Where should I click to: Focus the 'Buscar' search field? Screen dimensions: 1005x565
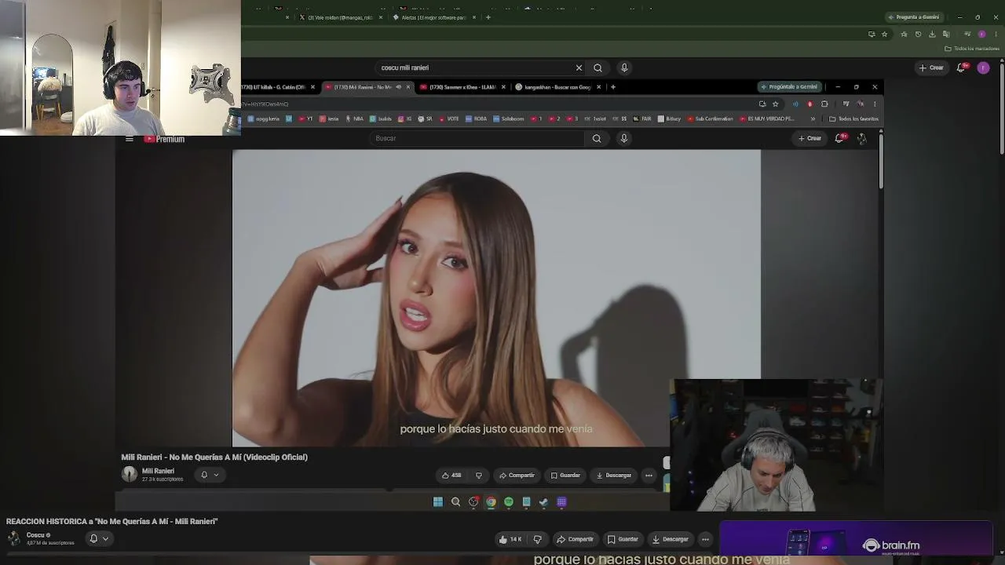click(477, 138)
